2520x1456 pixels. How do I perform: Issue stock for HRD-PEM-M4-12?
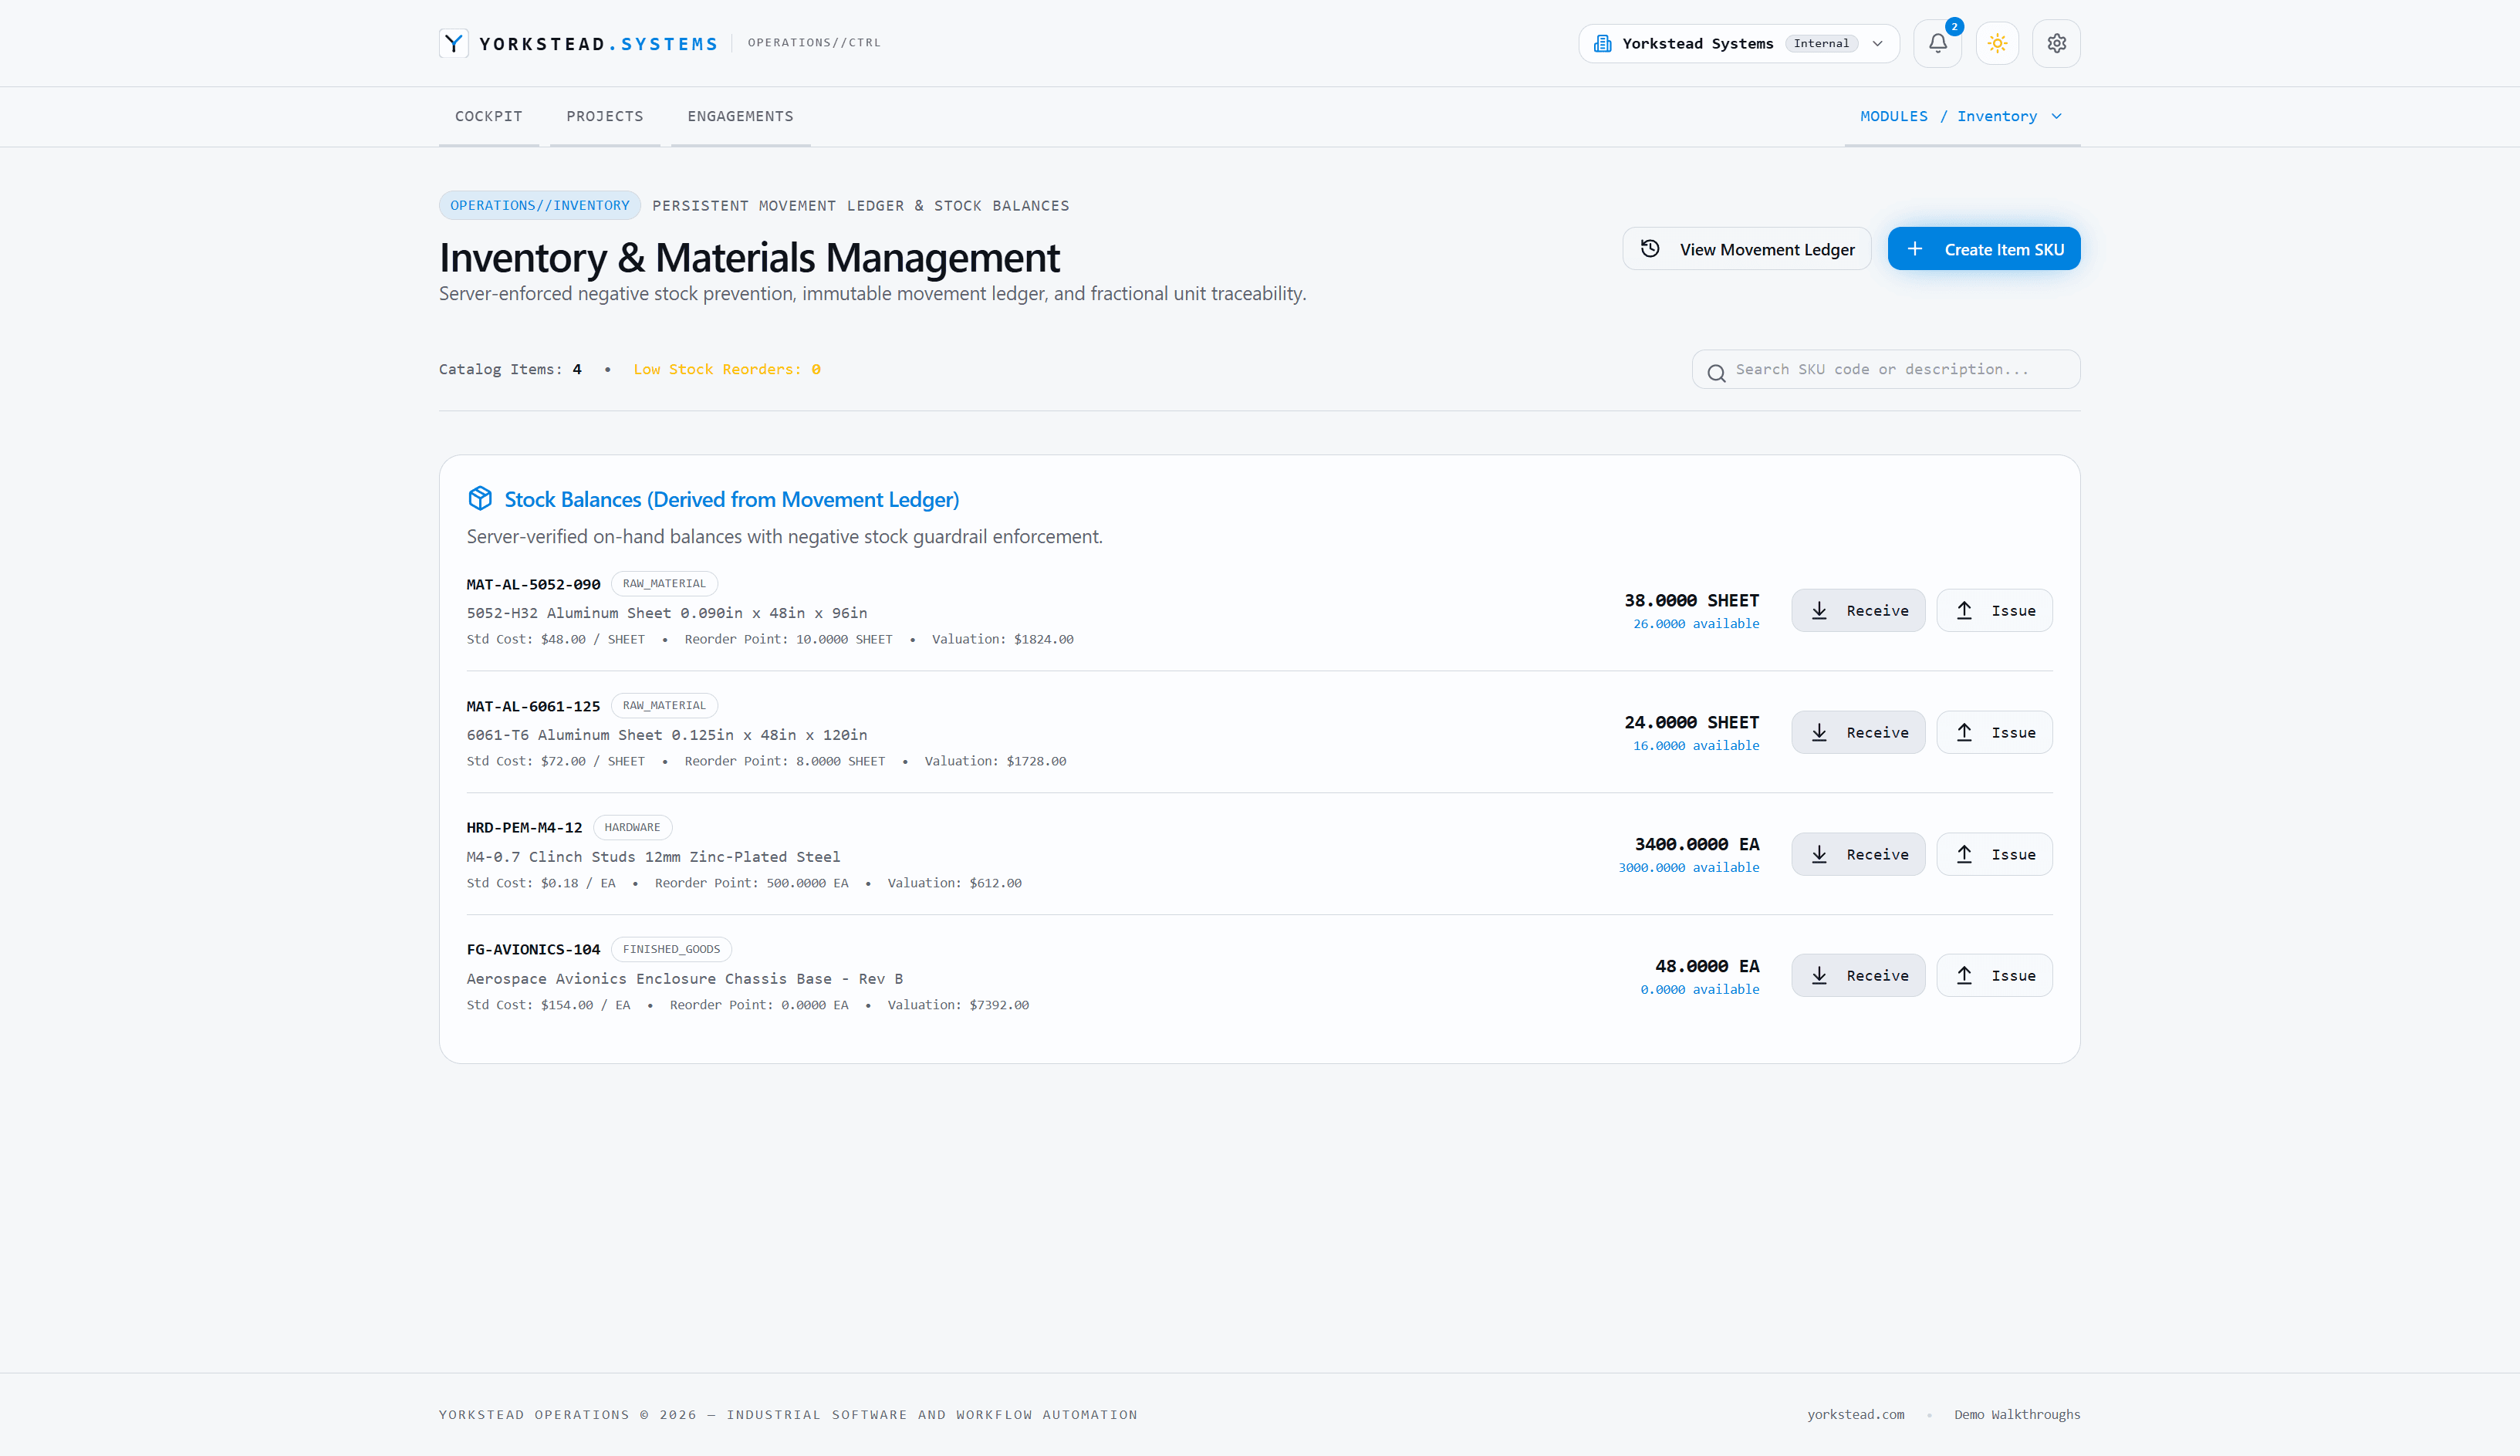tap(1994, 854)
